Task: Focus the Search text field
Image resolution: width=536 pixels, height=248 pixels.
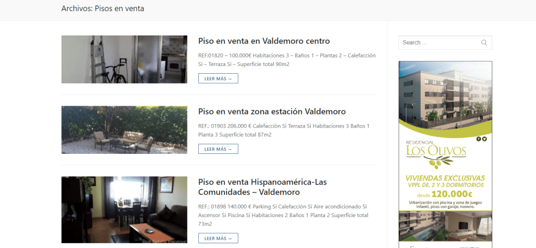Action: click(x=440, y=43)
